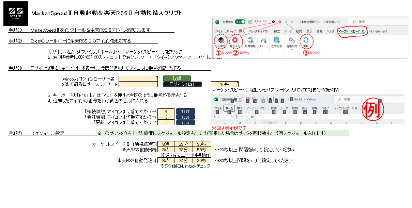Click TEST next to 発注機能 icon number
Screen dimensions: 412x208
pyautogui.click(x=185, y=117)
